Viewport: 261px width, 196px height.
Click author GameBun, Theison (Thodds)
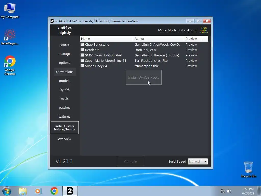pos(157,55)
